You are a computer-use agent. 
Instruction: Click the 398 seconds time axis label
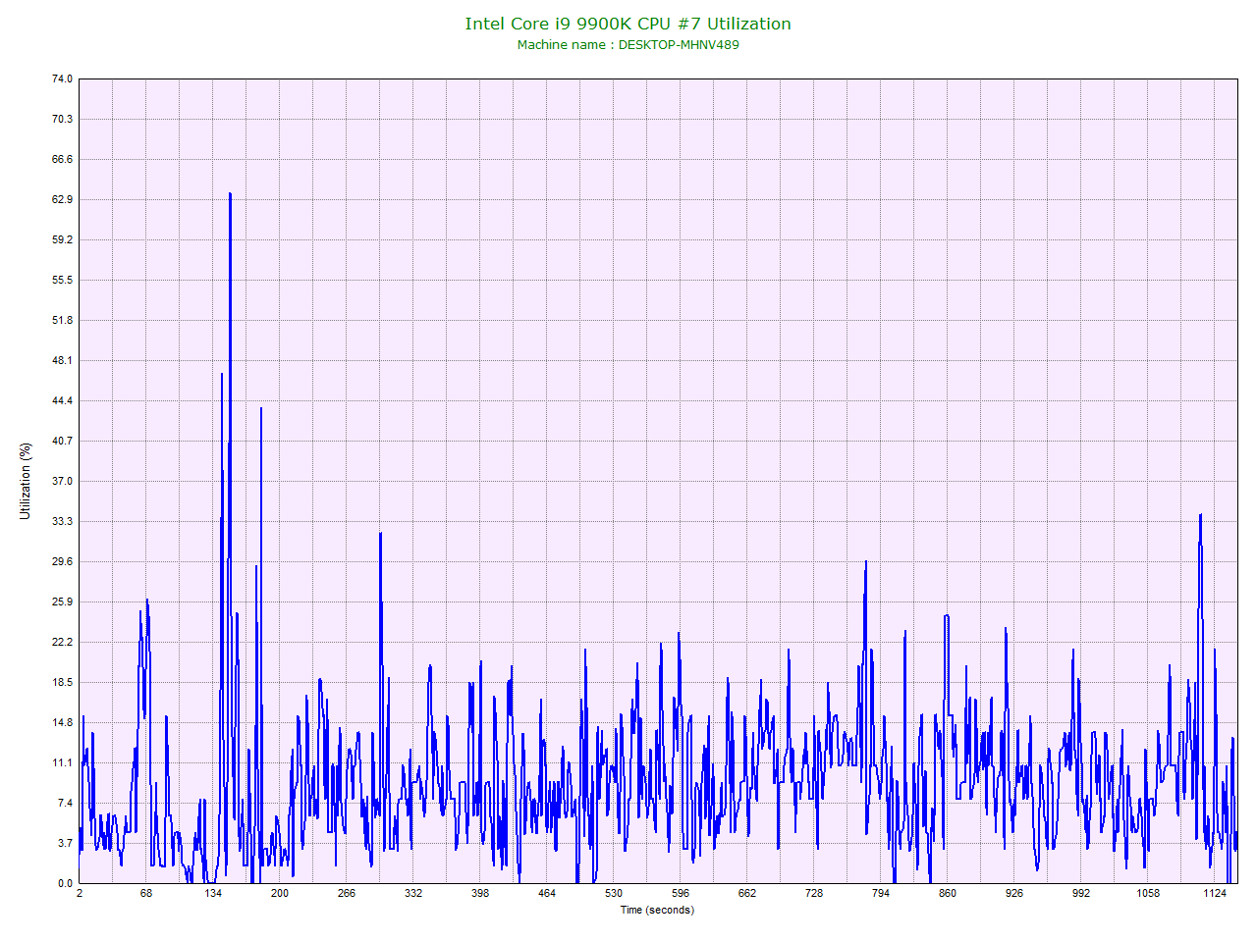point(480,893)
